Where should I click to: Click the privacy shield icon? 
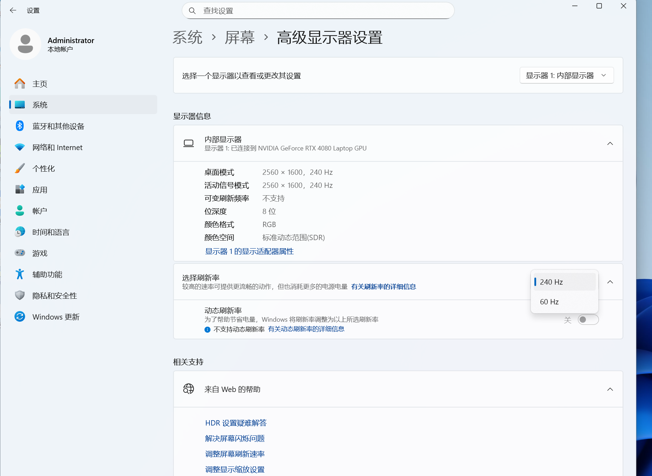coord(20,296)
